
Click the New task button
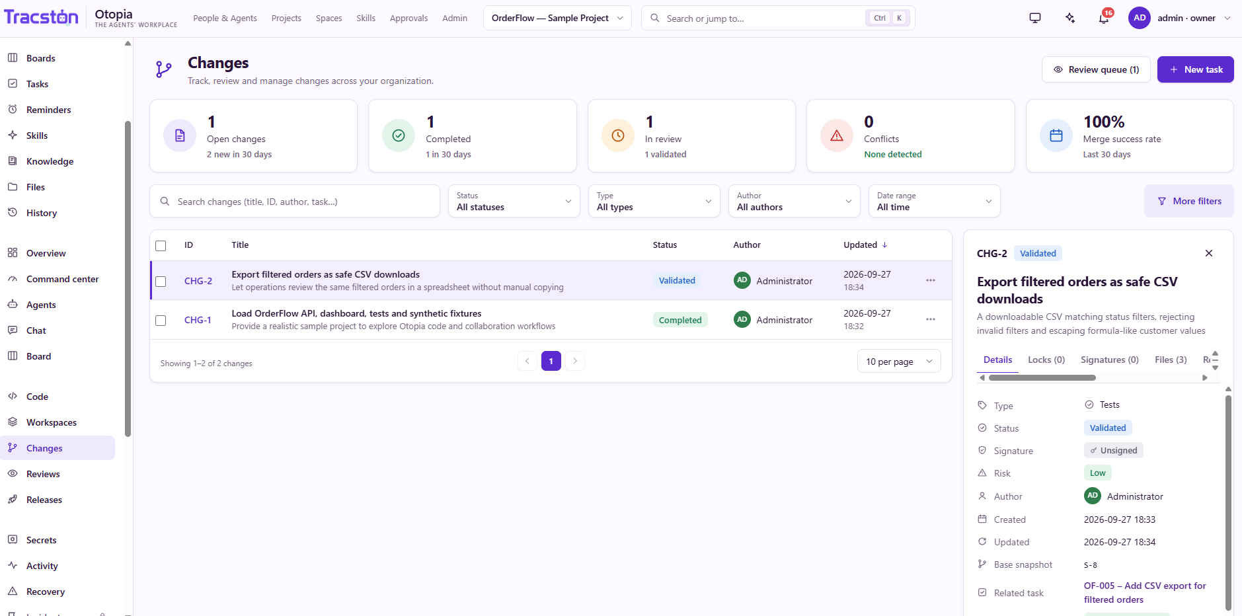coord(1195,69)
